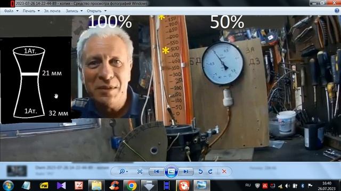Delete the photo with red X

224,171
